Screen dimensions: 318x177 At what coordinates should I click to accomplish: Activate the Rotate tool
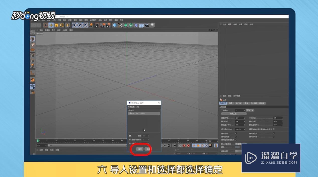click(x=62, y=25)
